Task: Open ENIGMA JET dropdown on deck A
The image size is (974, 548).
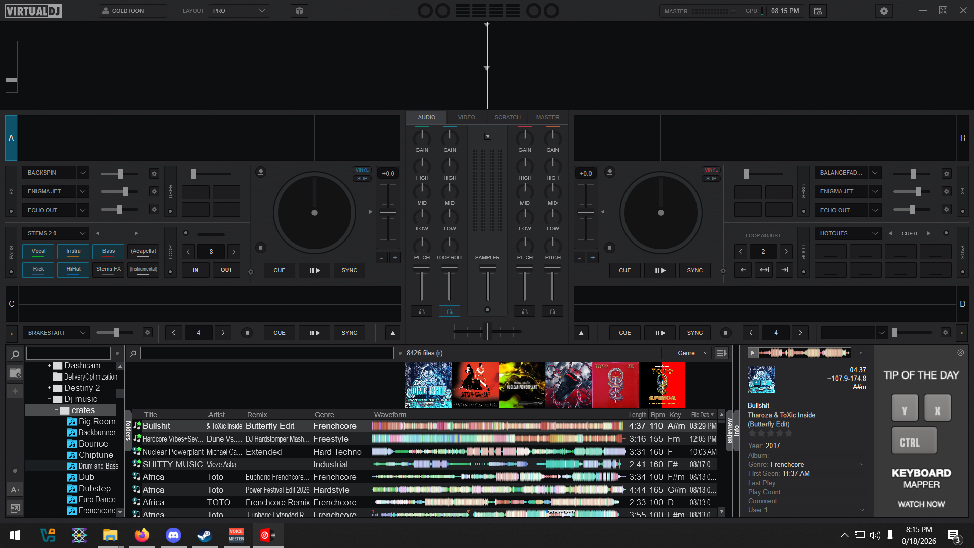Action: pyautogui.click(x=82, y=191)
